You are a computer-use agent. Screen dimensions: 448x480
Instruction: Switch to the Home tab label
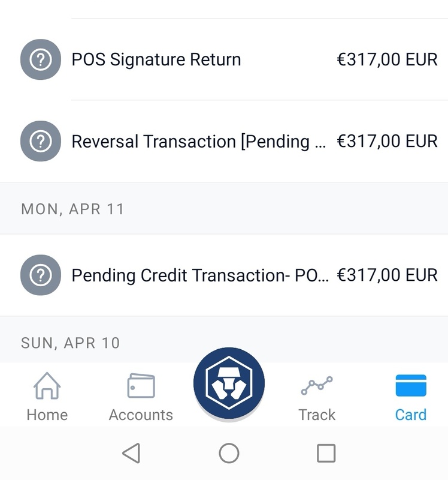click(x=47, y=415)
